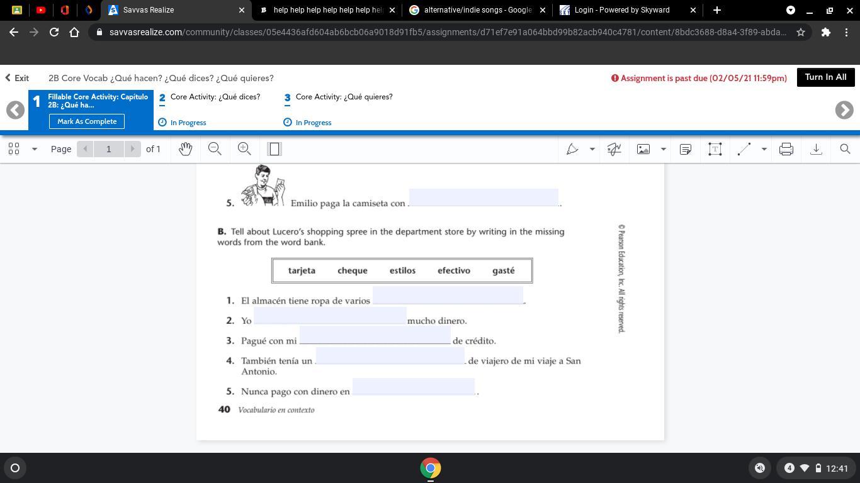Click the Mark As Complete button
Image resolution: width=860 pixels, height=483 pixels.
click(87, 121)
